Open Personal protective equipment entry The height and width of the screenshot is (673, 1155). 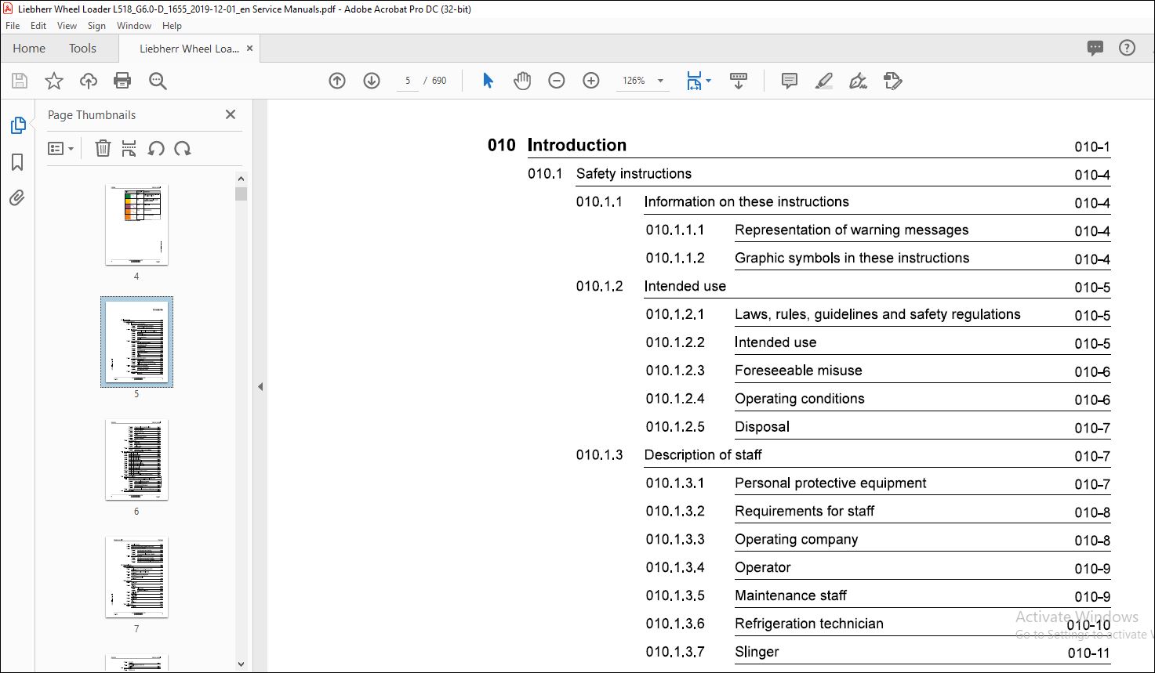coord(830,483)
